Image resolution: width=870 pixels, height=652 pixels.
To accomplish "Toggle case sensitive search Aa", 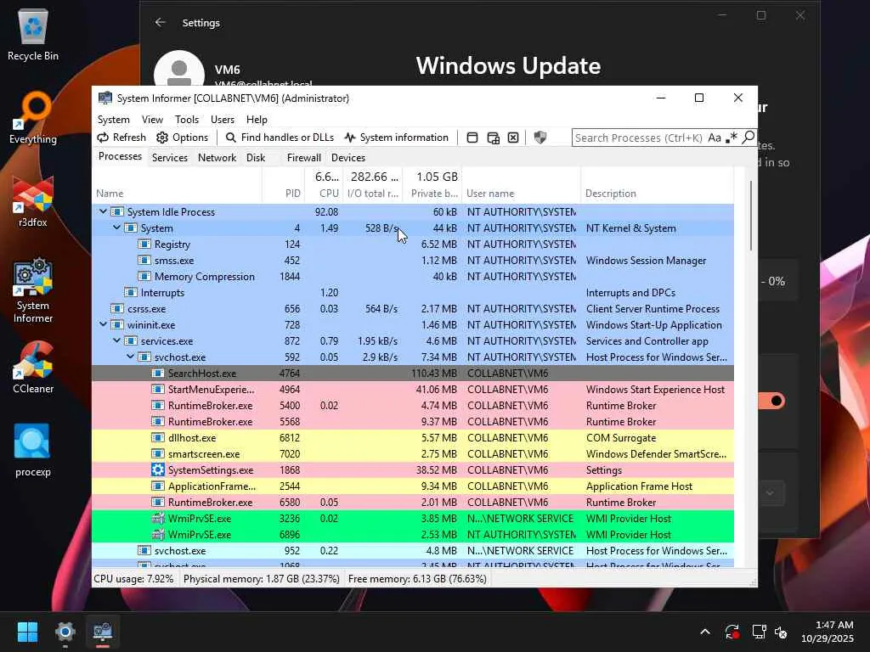I will coord(715,138).
